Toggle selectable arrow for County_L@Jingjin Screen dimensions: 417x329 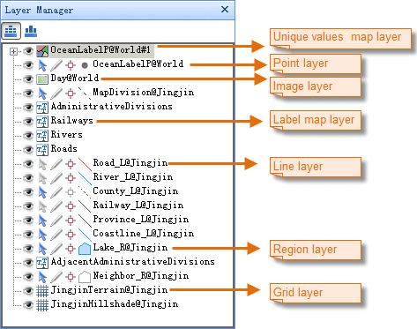pos(42,192)
